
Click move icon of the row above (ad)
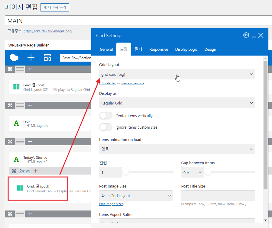[x=10, y=105]
